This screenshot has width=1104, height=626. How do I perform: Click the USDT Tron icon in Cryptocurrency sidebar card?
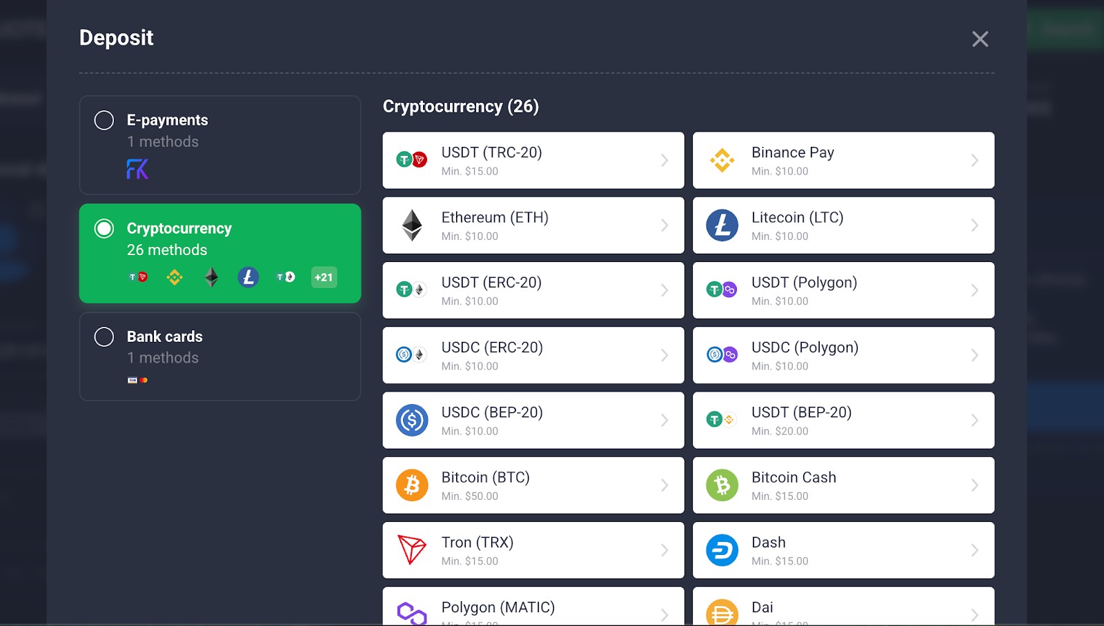138,277
